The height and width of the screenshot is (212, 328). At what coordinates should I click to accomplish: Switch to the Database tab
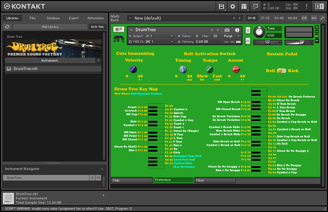[53, 18]
